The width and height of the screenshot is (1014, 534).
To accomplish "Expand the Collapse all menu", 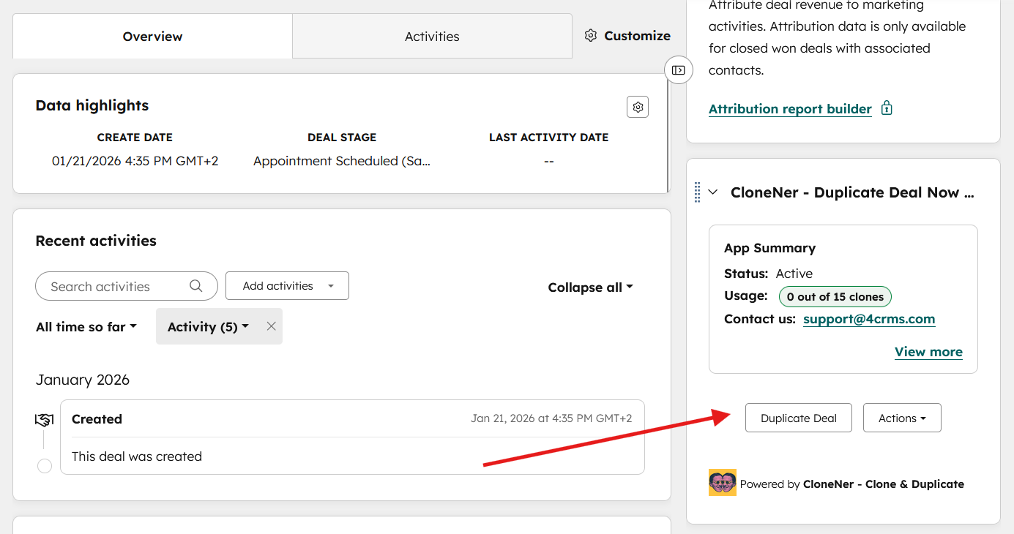I will [590, 287].
